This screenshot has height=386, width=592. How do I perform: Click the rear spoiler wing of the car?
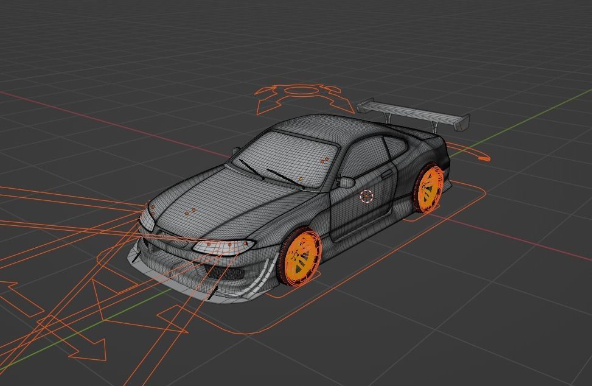tap(413, 114)
